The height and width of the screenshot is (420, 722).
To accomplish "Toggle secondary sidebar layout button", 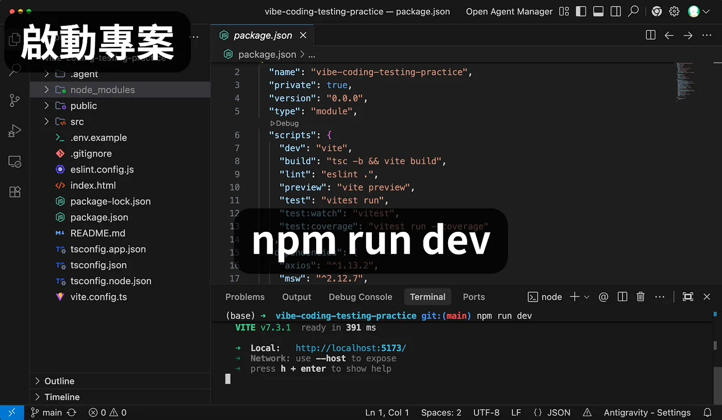I will click(615, 11).
